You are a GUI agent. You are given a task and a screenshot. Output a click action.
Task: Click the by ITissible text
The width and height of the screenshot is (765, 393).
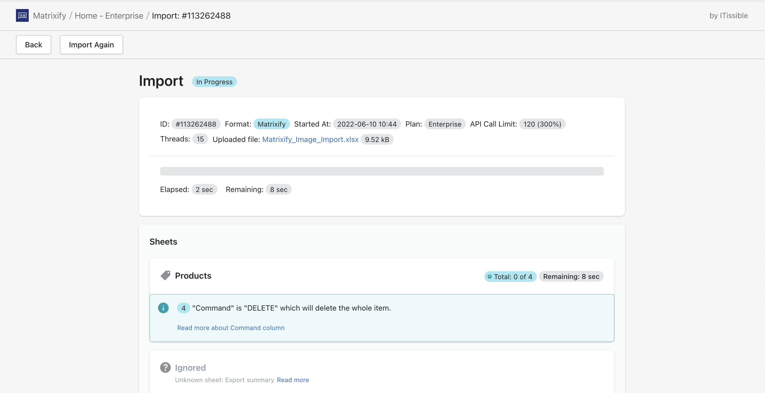click(729, 15)
